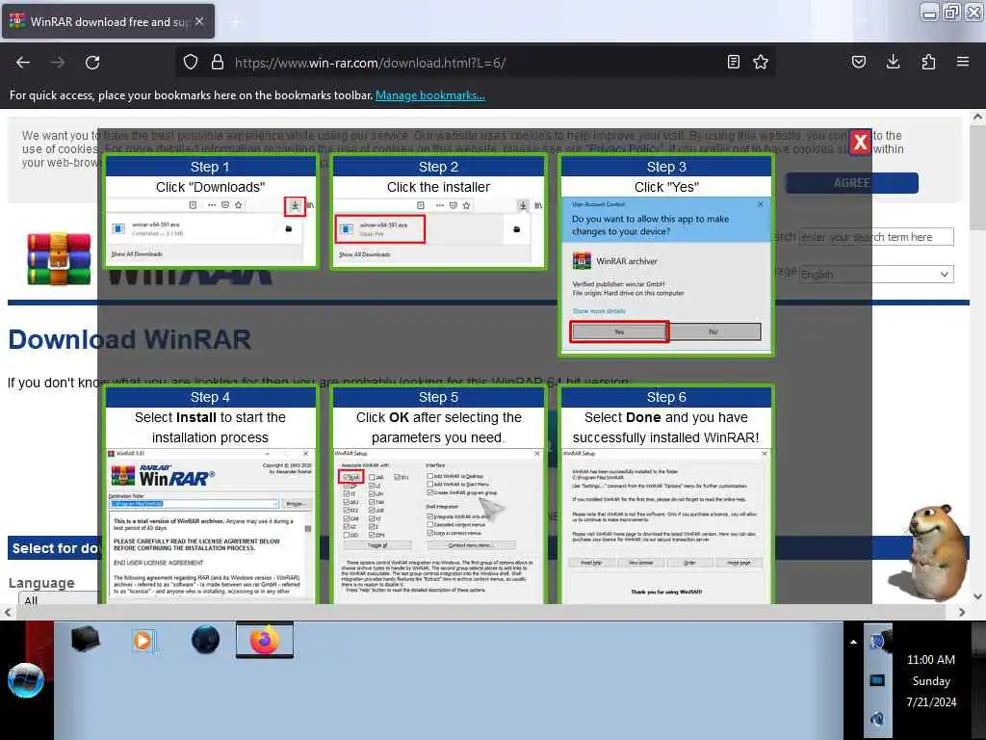Bookmark this page with the star icon
Image resolution: width=986 pixels, height=740 pixels.
[761, 62]
